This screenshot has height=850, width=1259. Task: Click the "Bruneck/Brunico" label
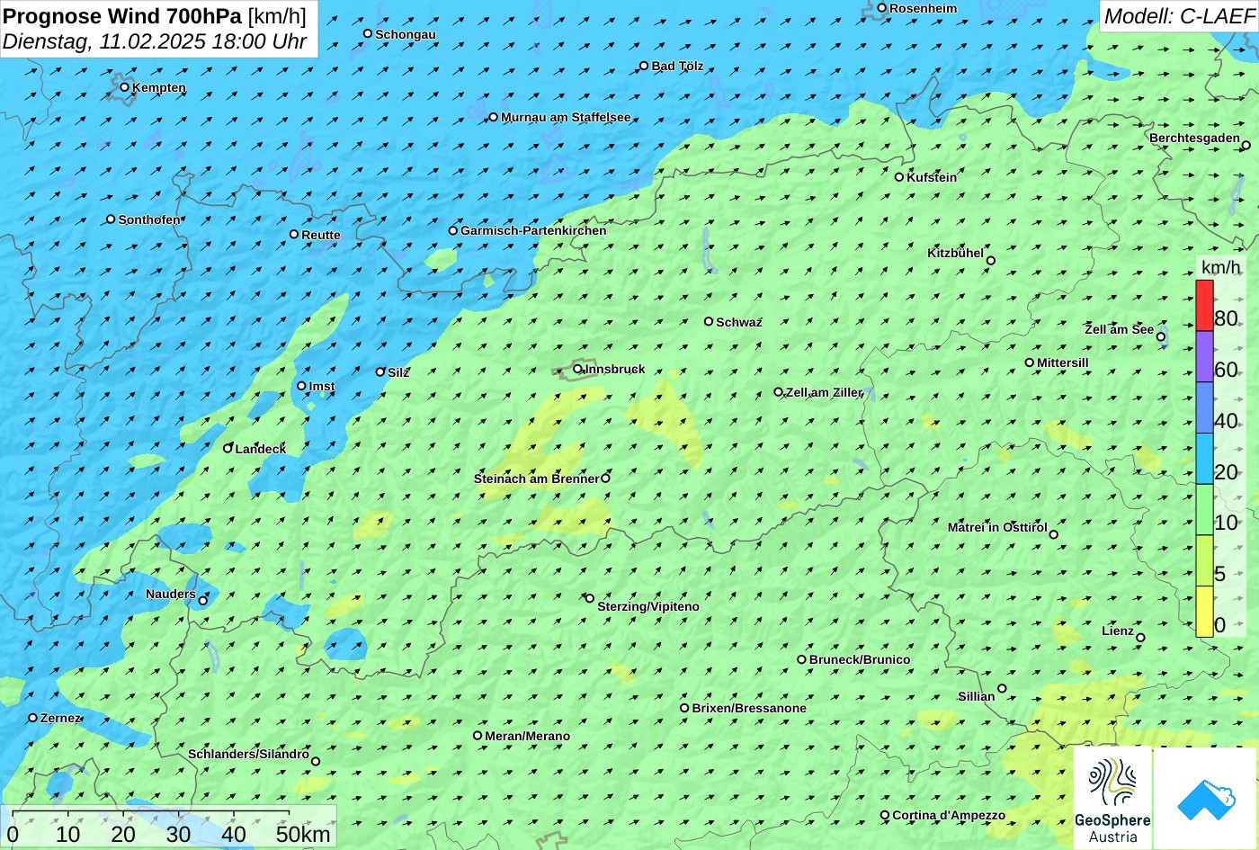(x=860, y=659)
